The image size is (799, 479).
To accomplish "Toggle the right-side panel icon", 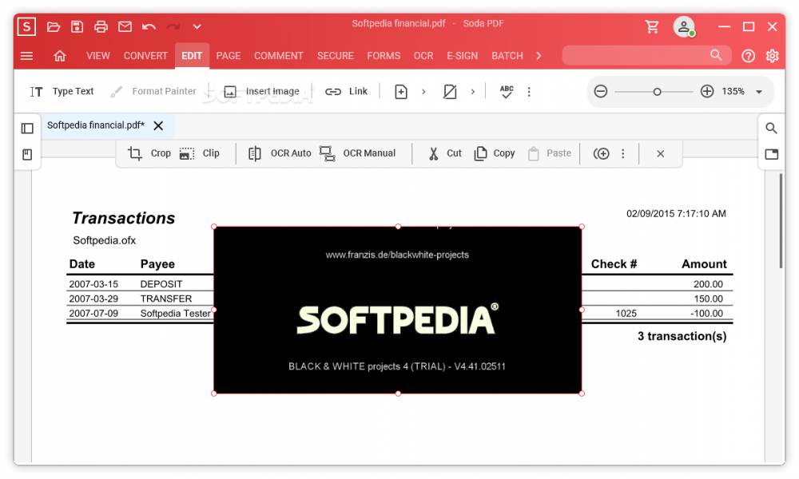I will (772, 154).
